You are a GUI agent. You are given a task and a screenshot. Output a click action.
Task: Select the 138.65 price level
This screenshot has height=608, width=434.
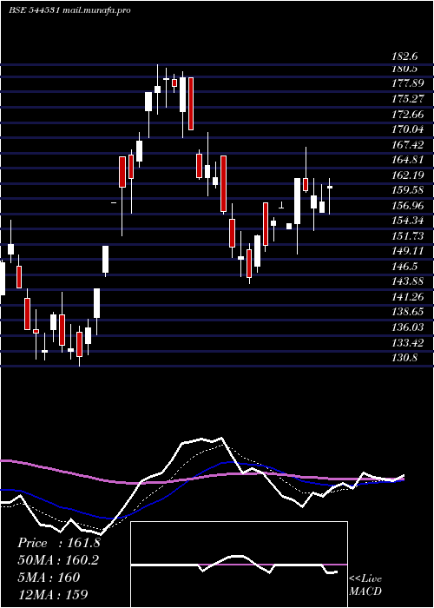pos(408,312)
